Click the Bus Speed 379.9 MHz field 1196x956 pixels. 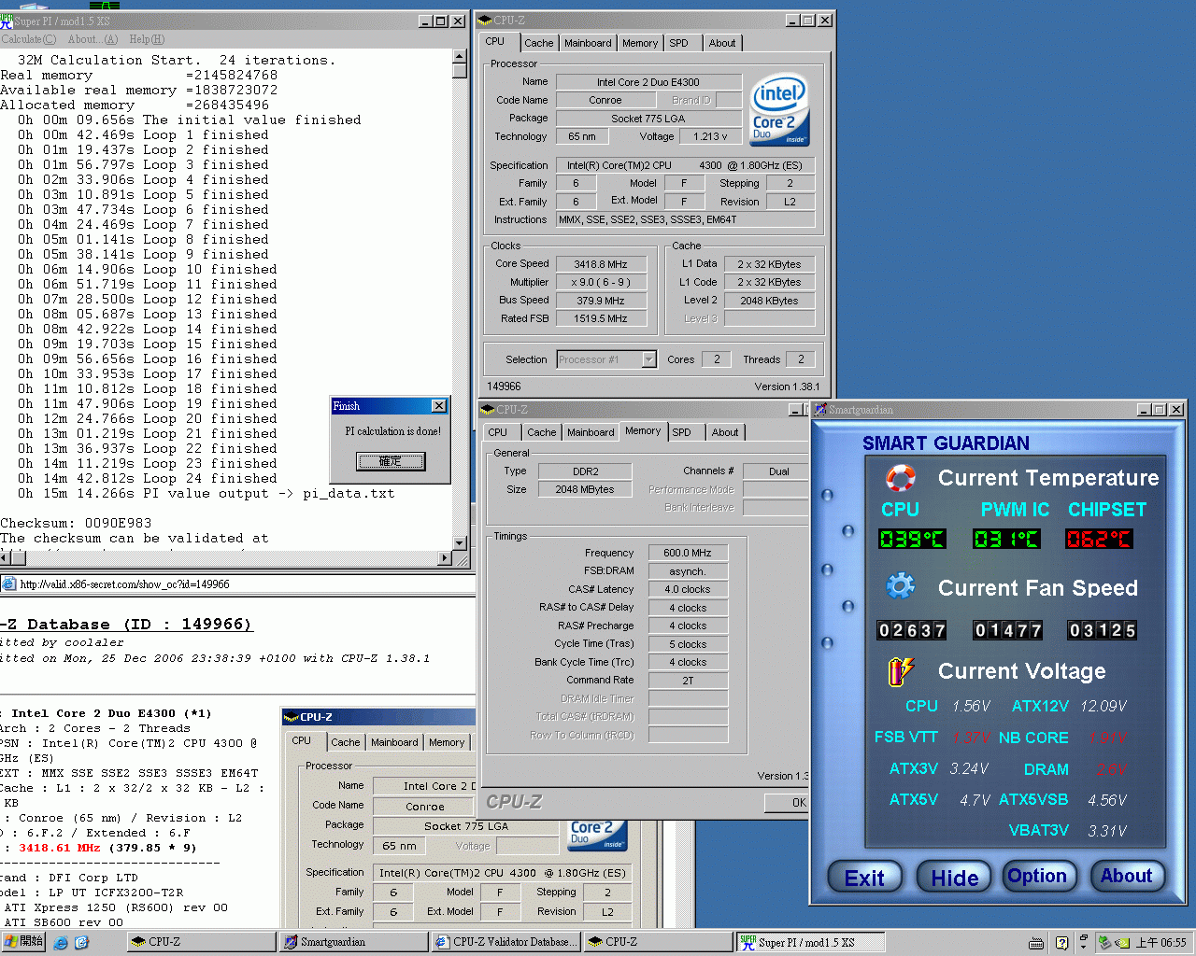[x=601, y=301]
